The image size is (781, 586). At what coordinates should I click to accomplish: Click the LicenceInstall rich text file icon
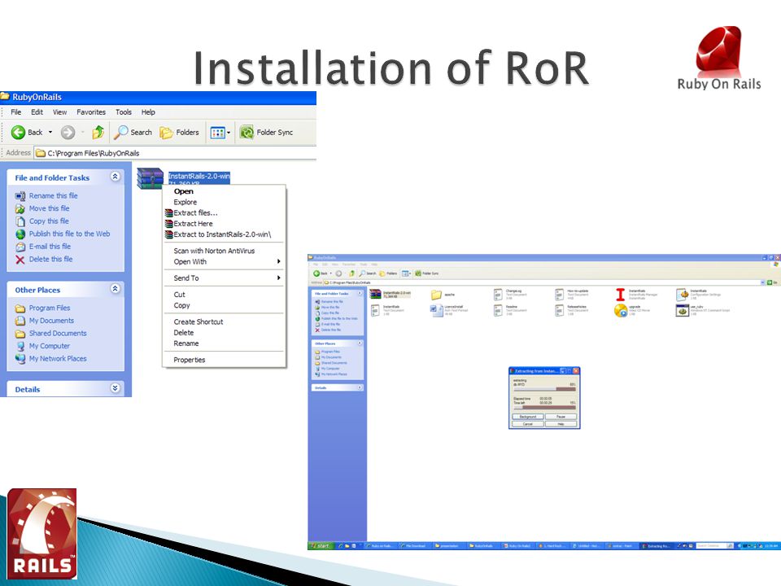click(x=436, y=311)
